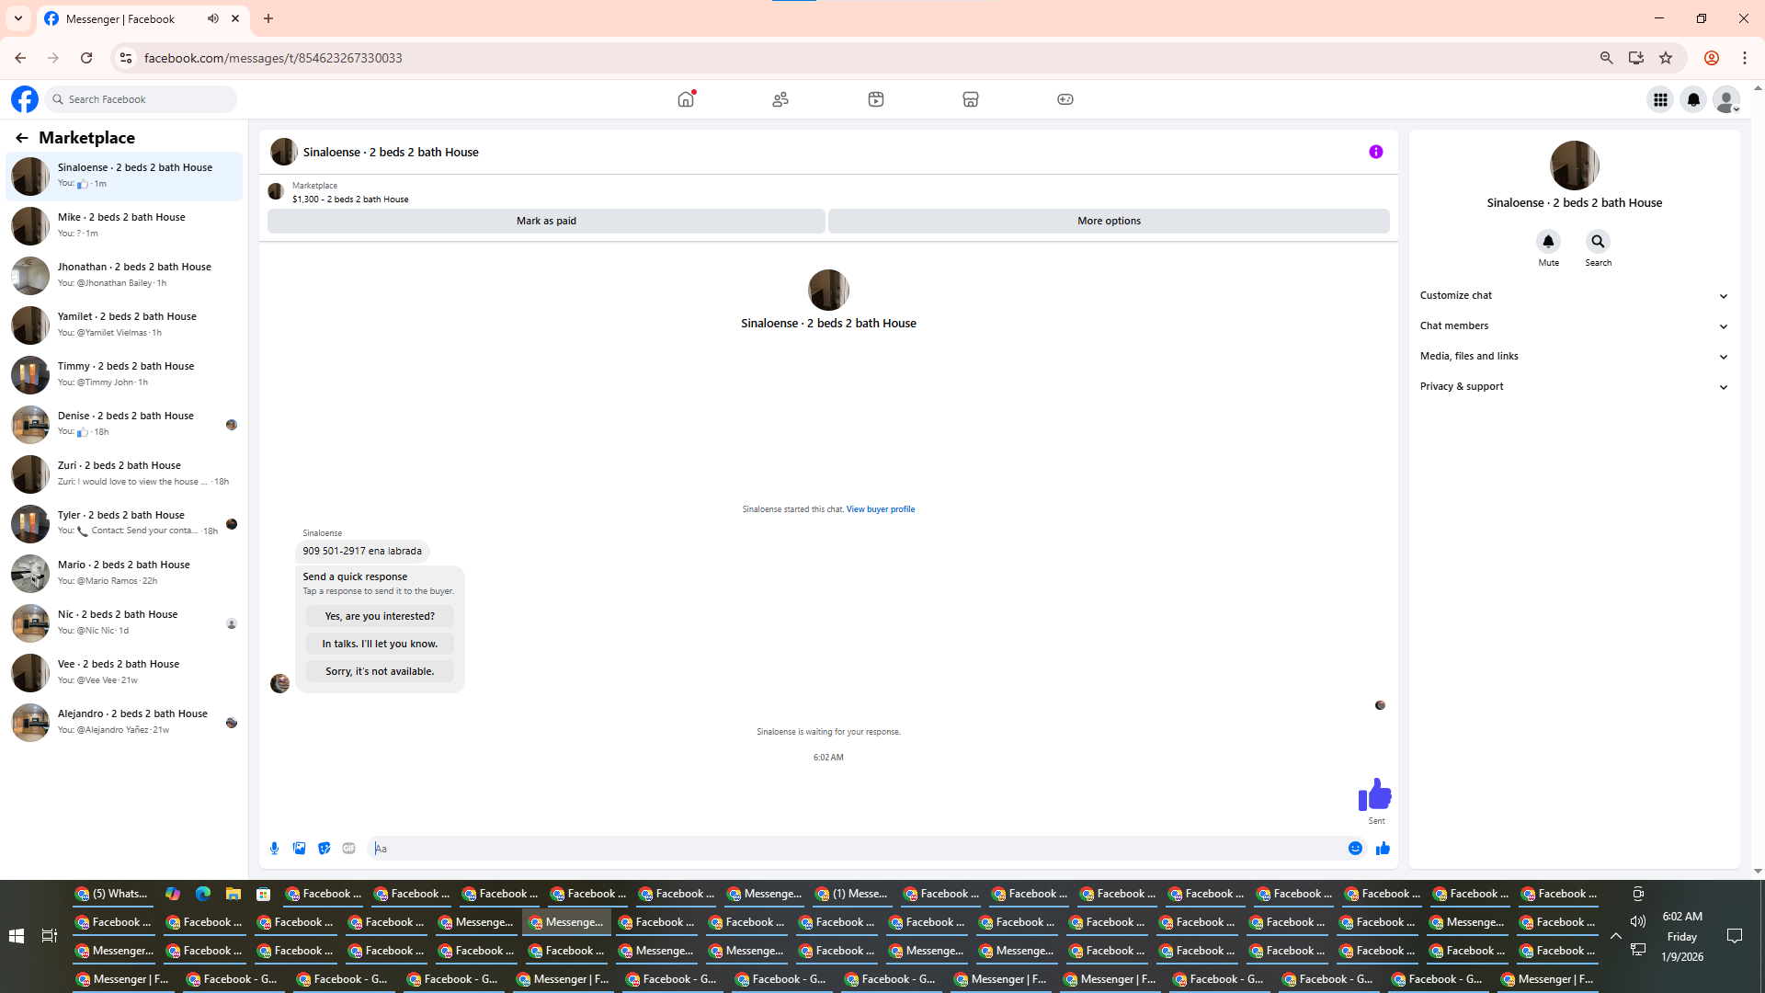Screen dimensions: 1765x993
Task: Attach a photo using the image icon
Action: [x=299, y=848]
